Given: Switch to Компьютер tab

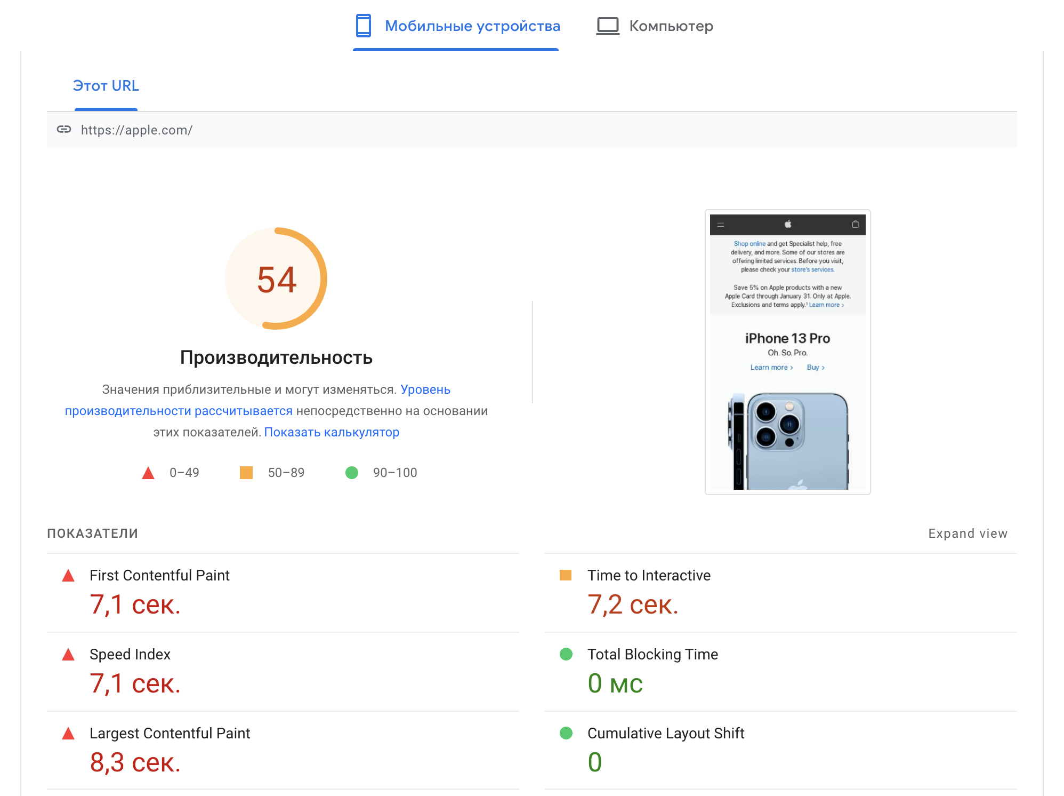Looking at the screenshot, I should tap(671, 26).
